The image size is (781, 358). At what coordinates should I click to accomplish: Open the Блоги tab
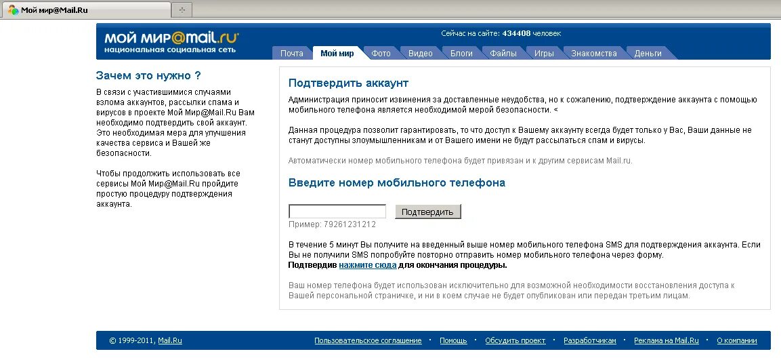[x=461, y=54]
